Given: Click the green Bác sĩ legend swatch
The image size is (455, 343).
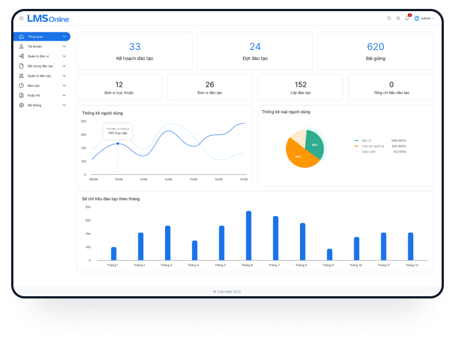Looking at the screenshot, I should 357,140.
